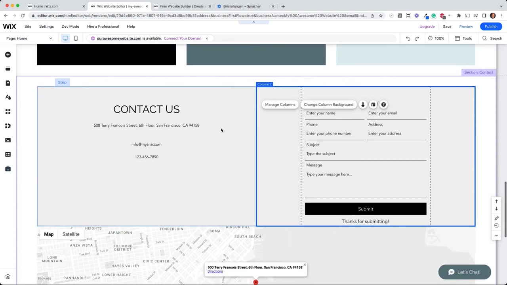This screenshot has width=507, height=285.
Task: Click Change Column Background button
Action: [x=328, y=104]
